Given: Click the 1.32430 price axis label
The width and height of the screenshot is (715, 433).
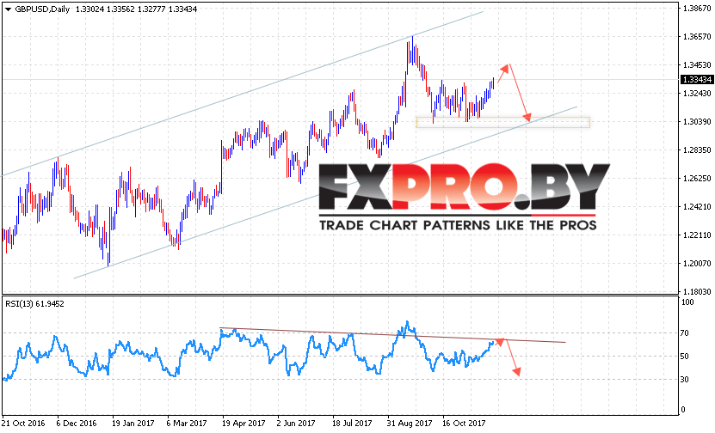Looking at the screenshot, I should (x=697, y=94).
